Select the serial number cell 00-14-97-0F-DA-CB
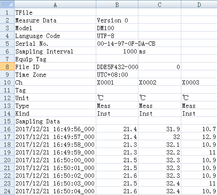The width and height of the screenshot is (217, 195). click(x=117, y=44)
